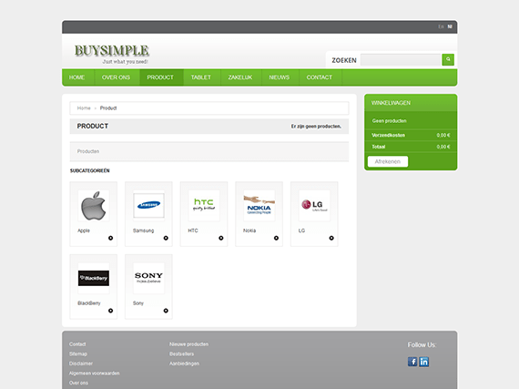Go to the ZAKELIJK menu item
This screenshot has width=519, height=389.
coord(240,77)
